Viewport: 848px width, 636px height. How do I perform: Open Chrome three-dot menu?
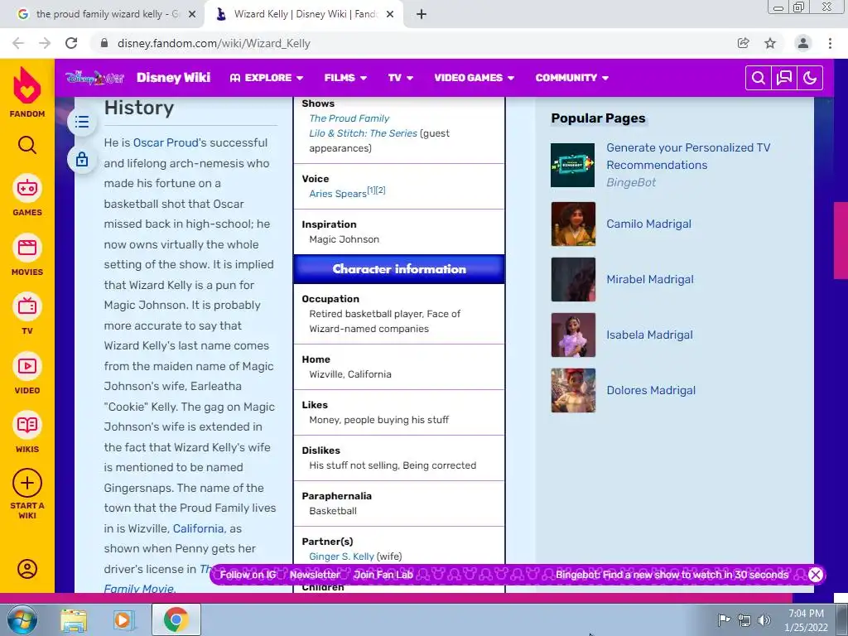tap(830, 43)
